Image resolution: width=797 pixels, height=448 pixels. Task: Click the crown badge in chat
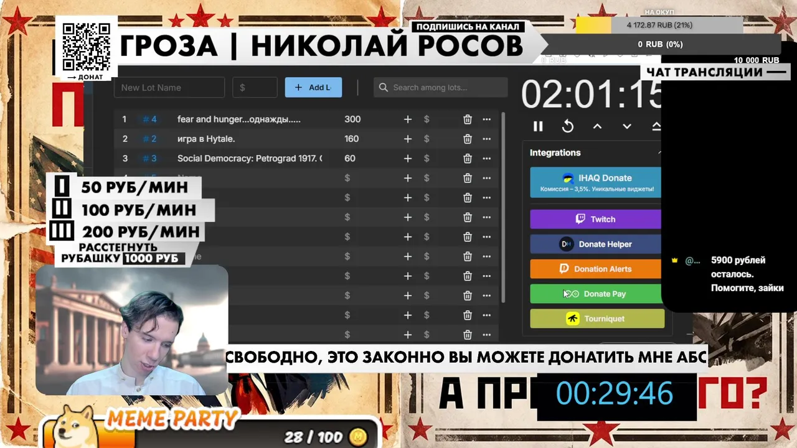[x=674, y=260]
